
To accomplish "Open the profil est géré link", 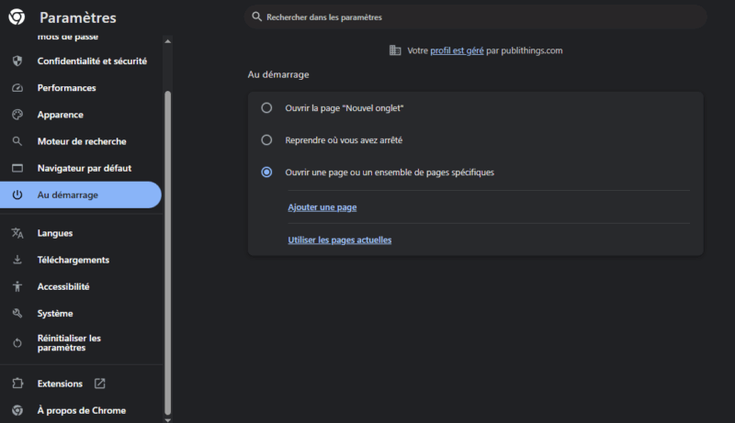I will (x=457, y=50).
